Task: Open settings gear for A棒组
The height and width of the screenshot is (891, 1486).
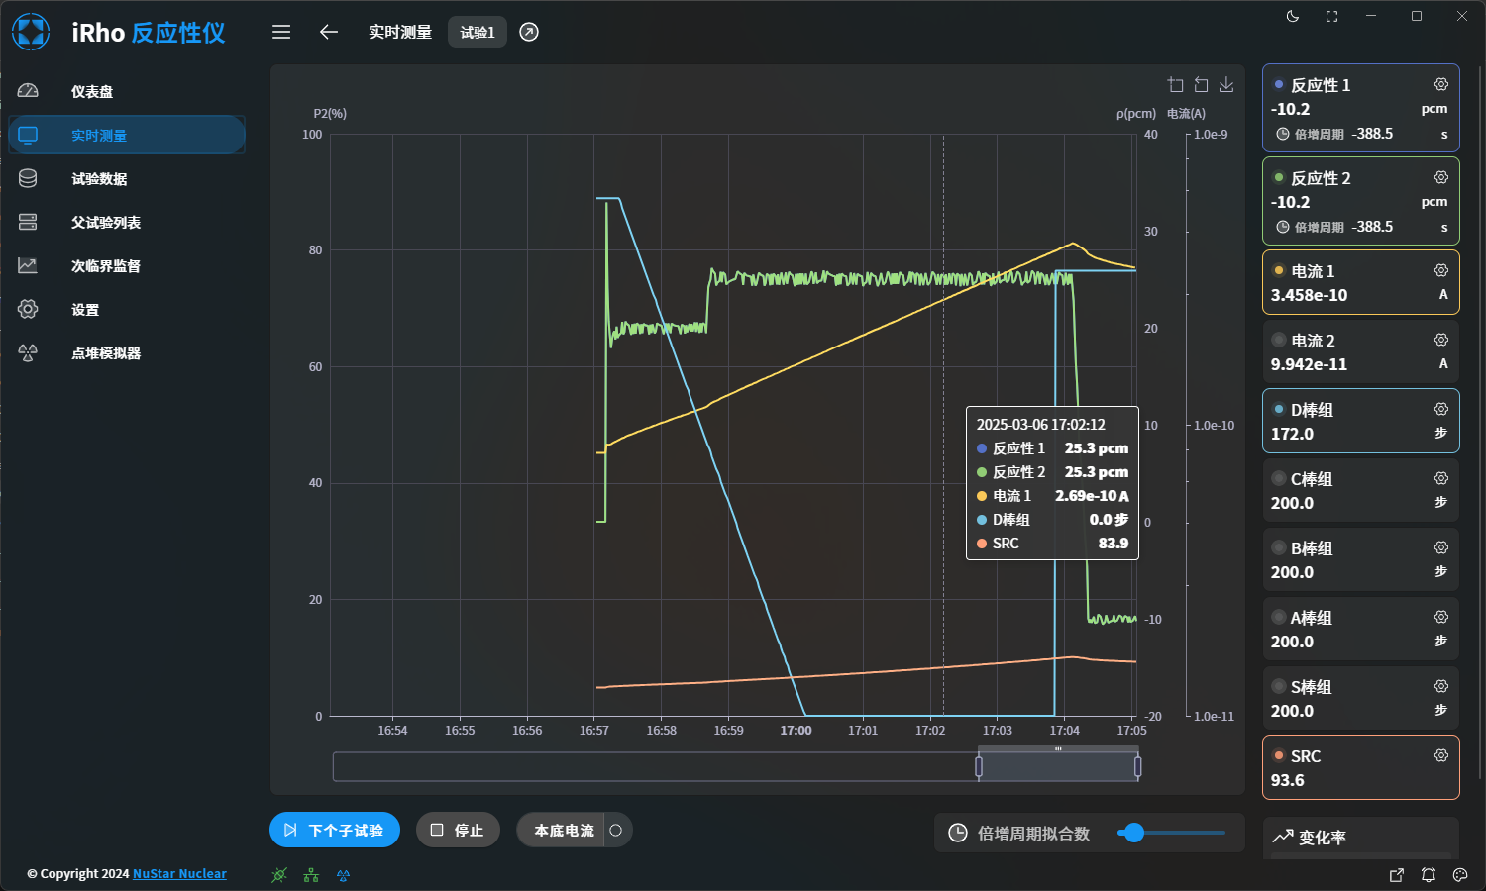Action: click(1441, 618)
